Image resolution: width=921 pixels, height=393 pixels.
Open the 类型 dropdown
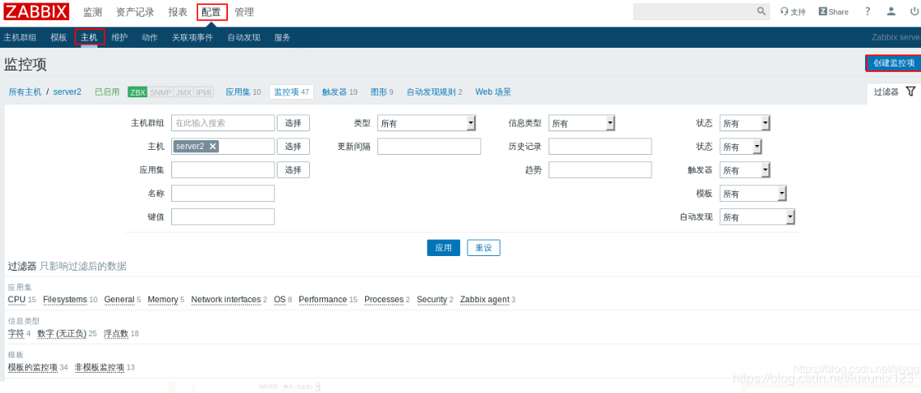coord(427,123)
